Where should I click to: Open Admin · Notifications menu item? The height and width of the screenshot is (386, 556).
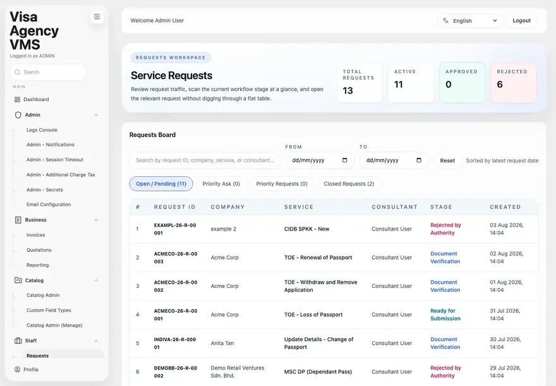click(x=51, y=145)
